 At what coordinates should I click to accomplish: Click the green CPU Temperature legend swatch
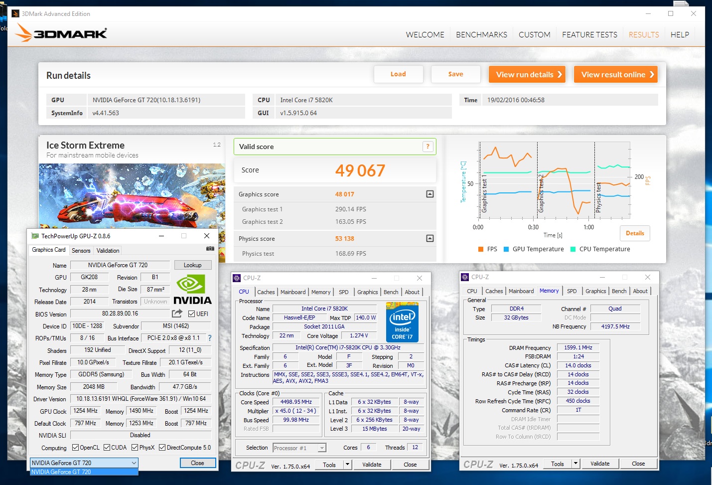pos(573,249)
